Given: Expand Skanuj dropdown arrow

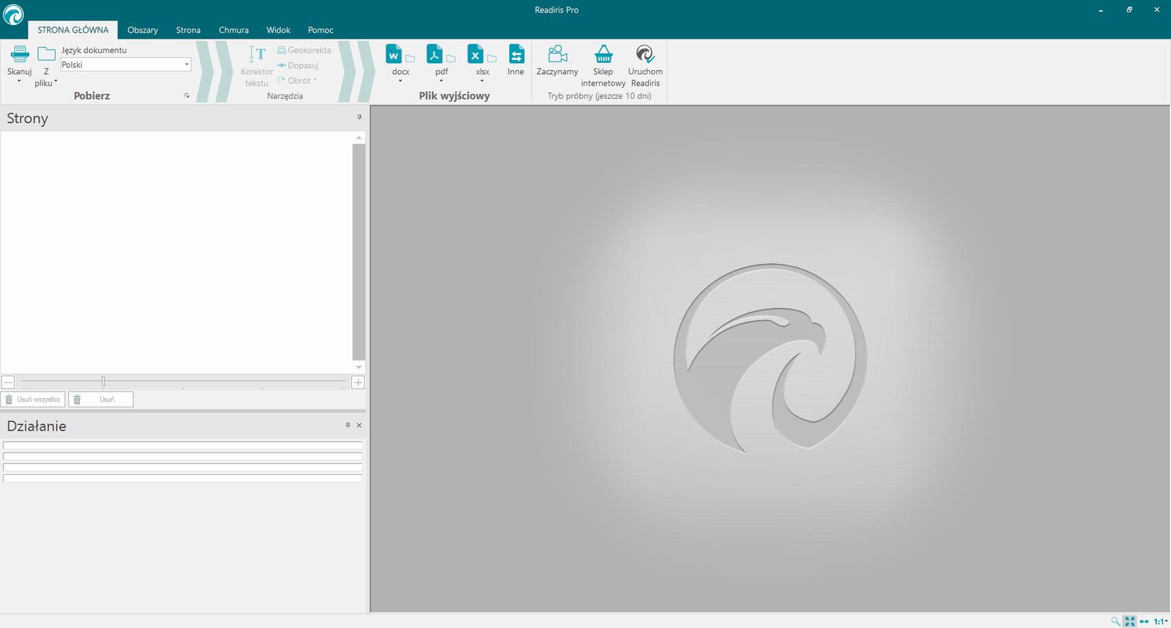Looking at the screenshot, I should pyautogui.click(x=19, y=82).
